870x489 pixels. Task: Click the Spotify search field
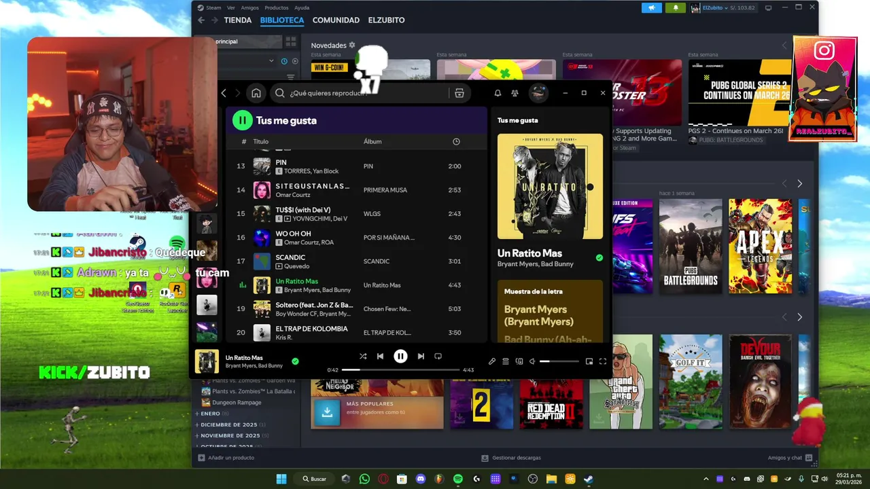(360, 93)
